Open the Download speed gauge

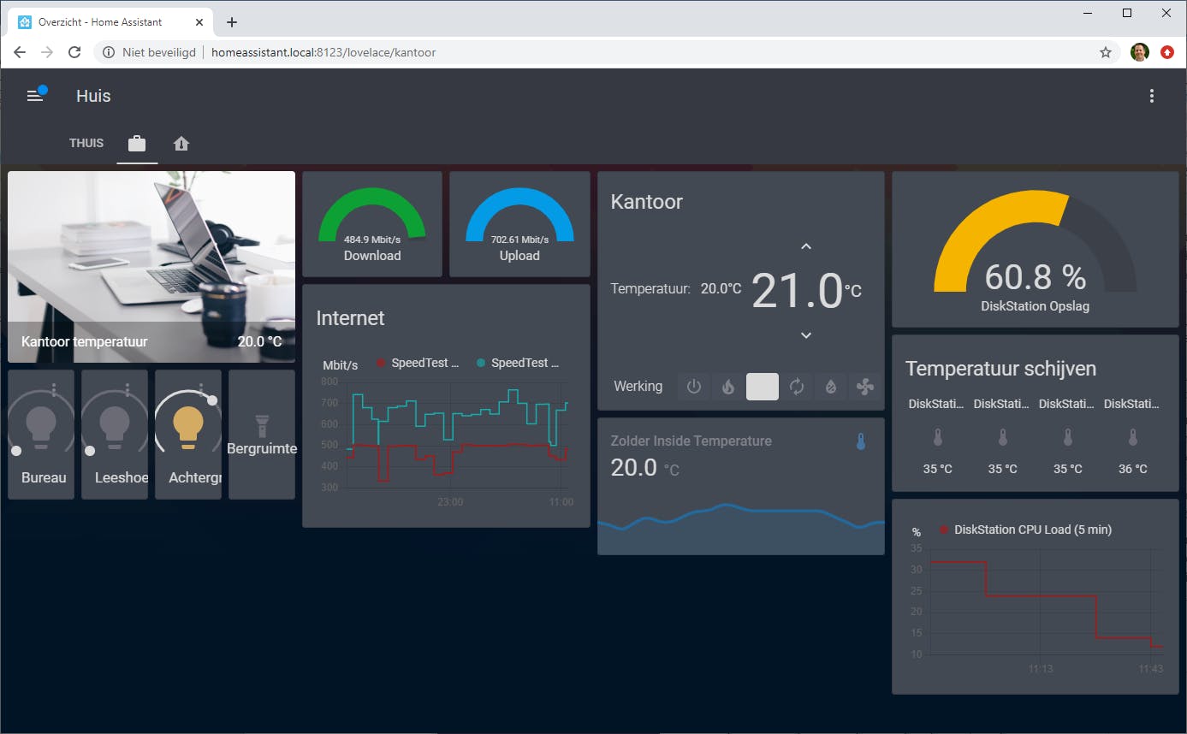click(x=372, y=224)
